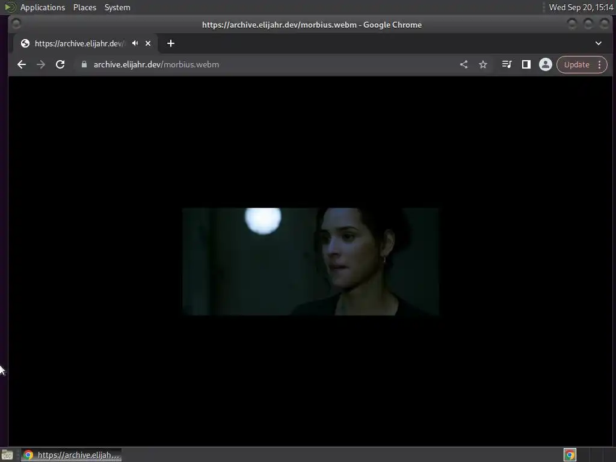This screenshot has height=462, width=616.
Task: Click the globe favicon on the tab
Action: (x=25, y=43)
